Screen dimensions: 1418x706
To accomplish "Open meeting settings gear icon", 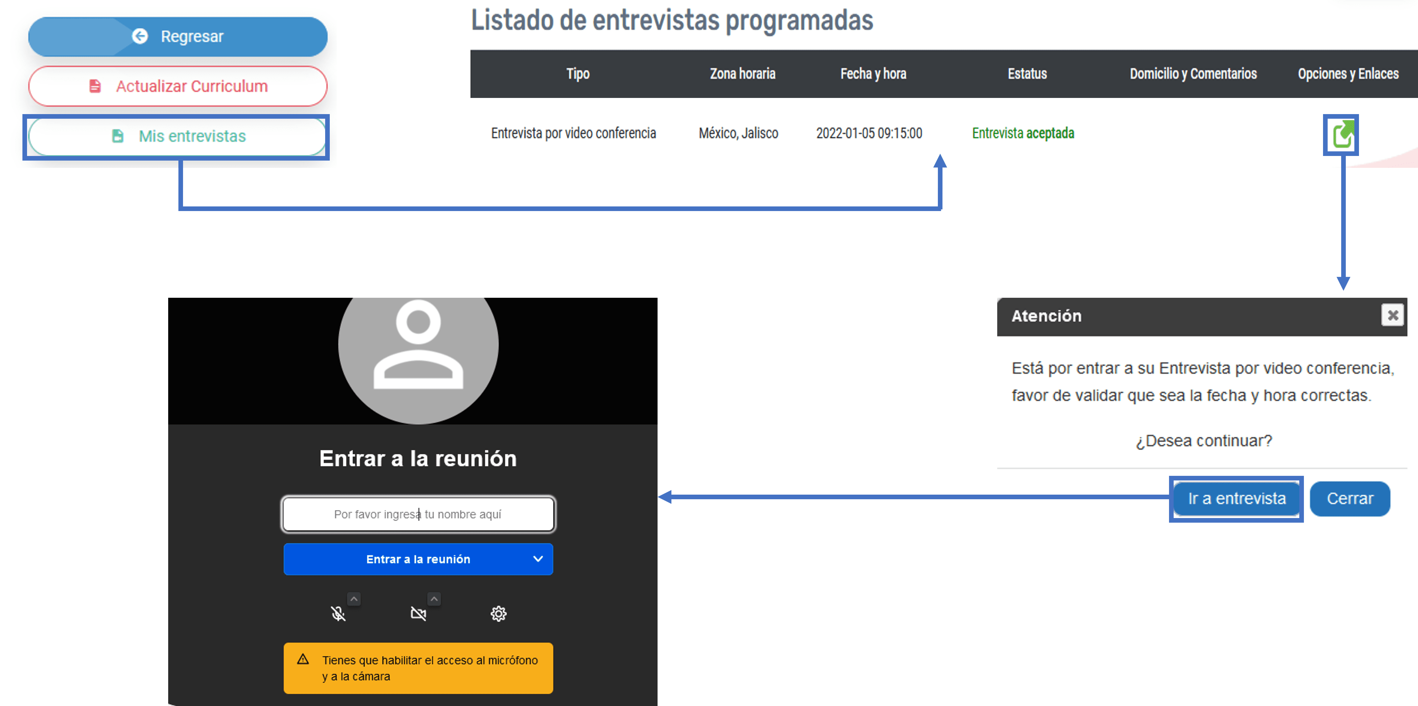I will pos(498,613).
